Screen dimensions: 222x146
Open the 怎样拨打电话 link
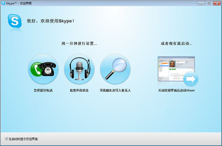pyautogui.click(x=43, y=90)
